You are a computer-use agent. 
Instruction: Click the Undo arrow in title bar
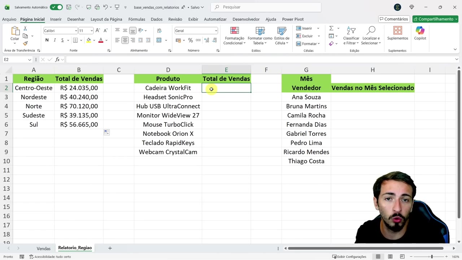(x=105, y=7)
